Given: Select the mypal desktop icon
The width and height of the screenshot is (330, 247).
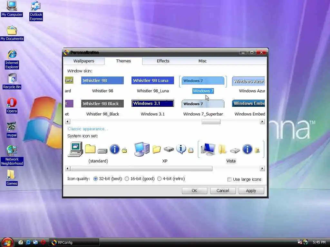Looking at the screenshot, I should coord(12,130).
